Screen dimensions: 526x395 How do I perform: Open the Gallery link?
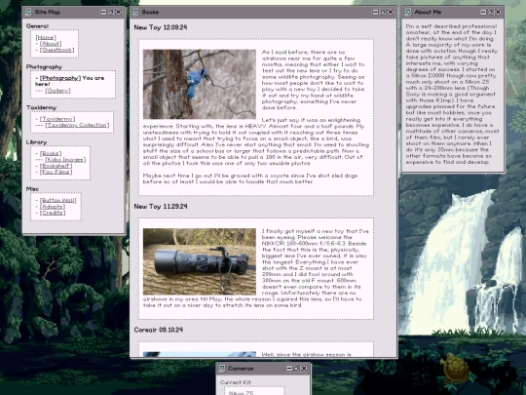[57, 91]
